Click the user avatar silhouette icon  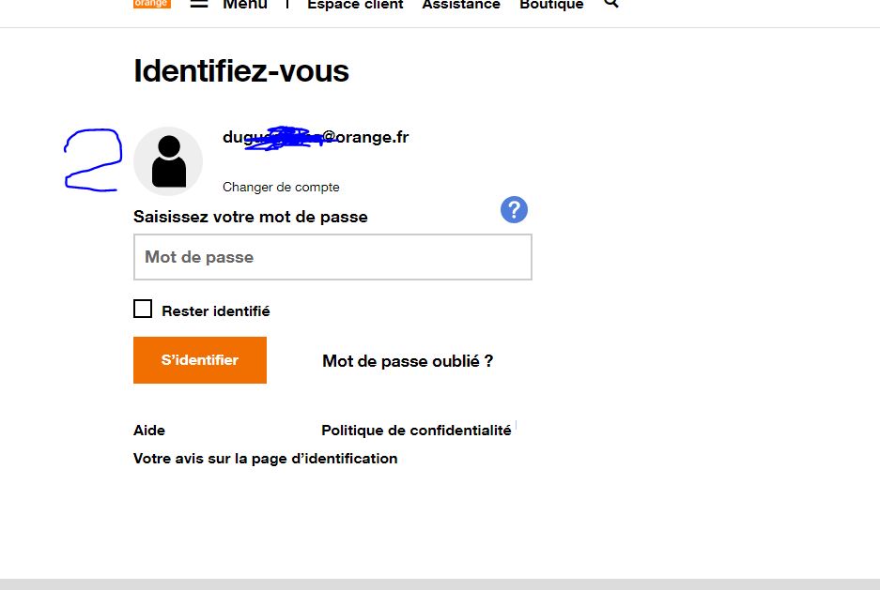(168, 161)
